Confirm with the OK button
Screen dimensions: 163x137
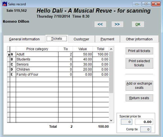coord(138,24)
